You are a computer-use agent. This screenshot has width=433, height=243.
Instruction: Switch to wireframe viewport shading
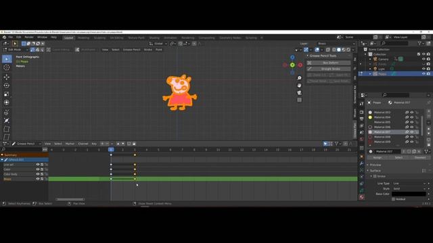click(x=334, y=49)
